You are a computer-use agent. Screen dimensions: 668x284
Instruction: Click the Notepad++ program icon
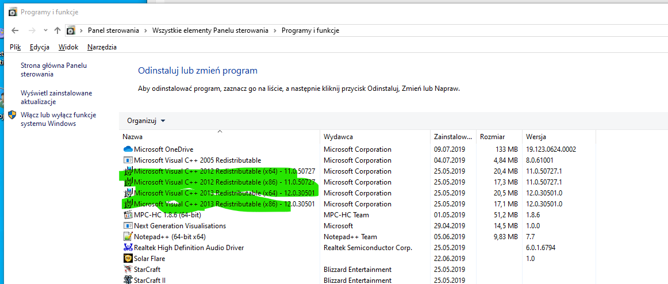click(x=128, y=237)
